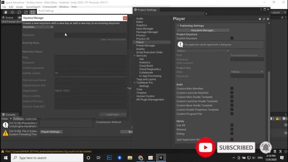Open the Debug alias dropdown
This screenshot has width=288, height=162.
247,72
